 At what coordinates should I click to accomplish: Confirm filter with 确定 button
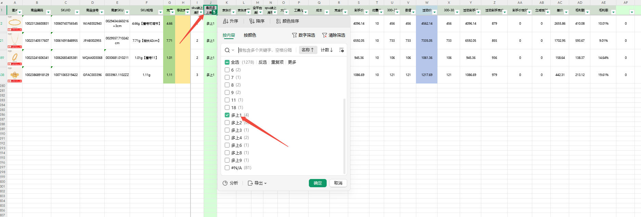coord(317,183)
